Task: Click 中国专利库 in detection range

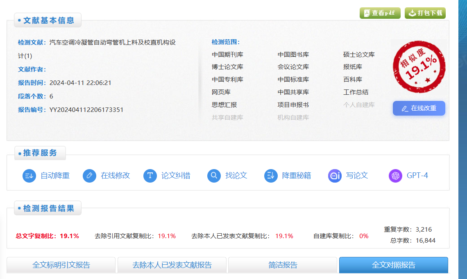Action: [227, 80]
